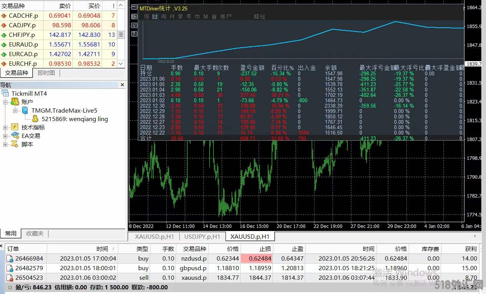Click the EURCAD.p row in market watch
486x294 pixels.
click(x=58, y=54)
